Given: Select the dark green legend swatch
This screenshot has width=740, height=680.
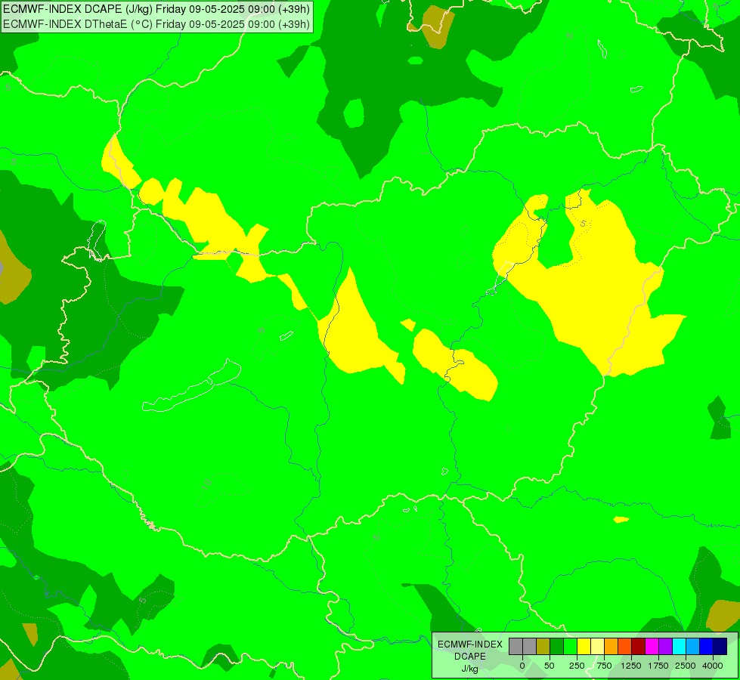Looking at the screenshot, I should click(x=557, y=647).
